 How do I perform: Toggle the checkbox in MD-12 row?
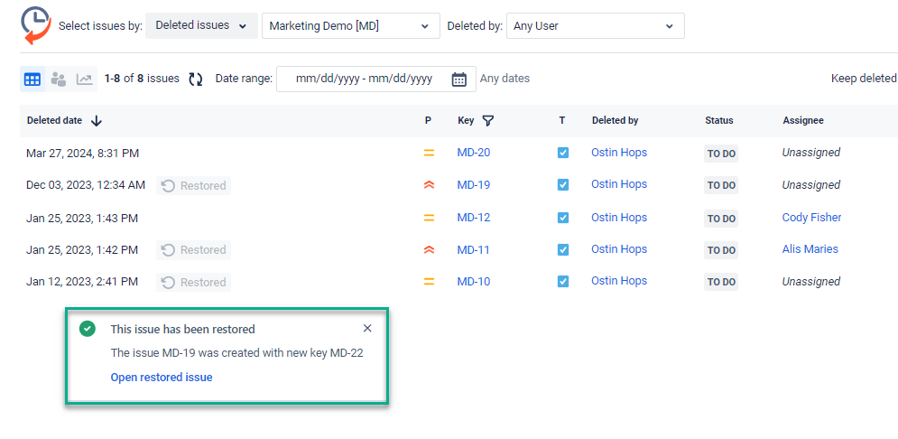[x=563, y=218]
